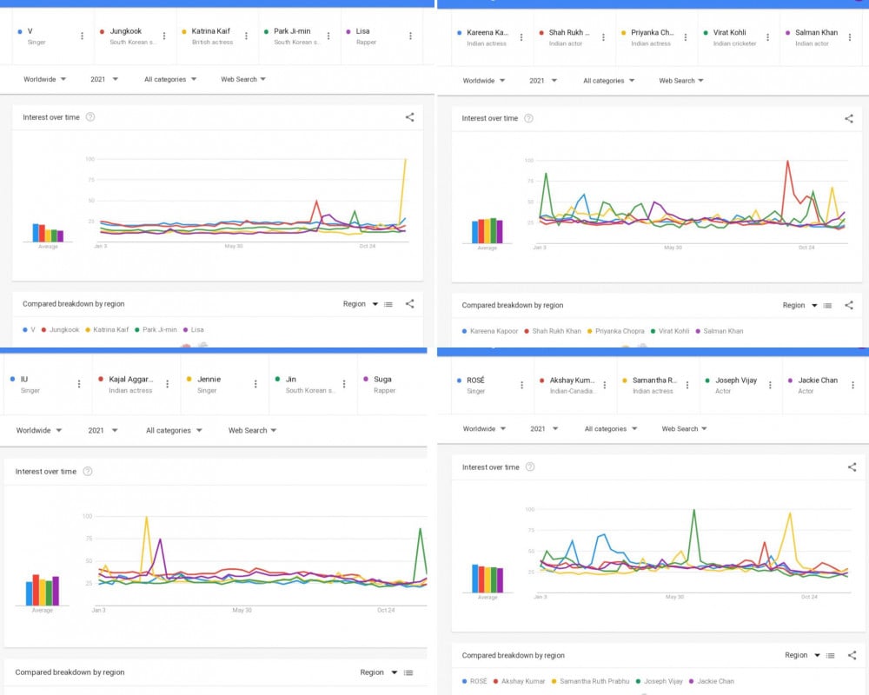Screen dimensions: 869x695
Task: Open Web Search dropdown in the Priyanka Chopra comparison
Action: click(681, 81)
